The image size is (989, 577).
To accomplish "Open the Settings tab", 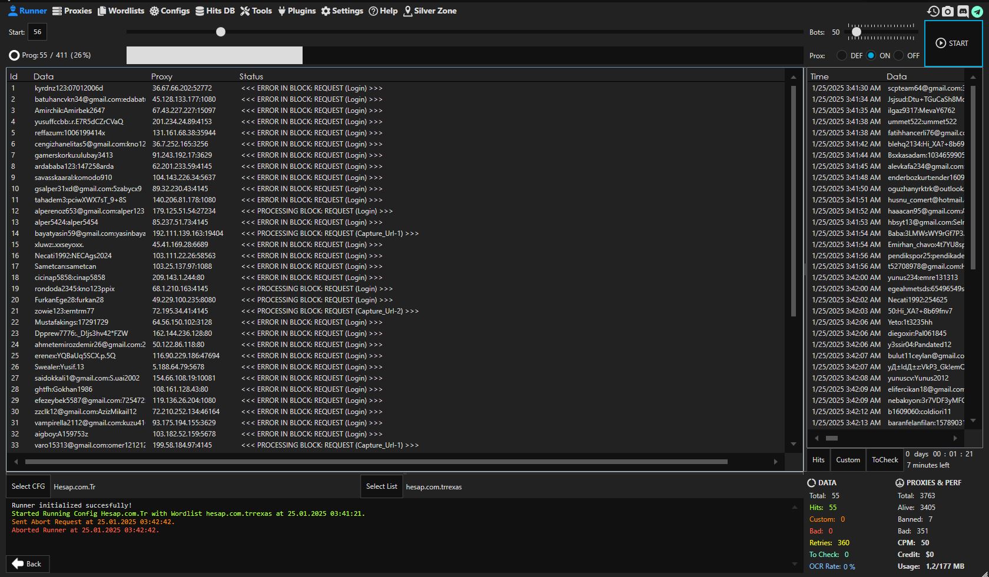I will (x=342, y=11).
